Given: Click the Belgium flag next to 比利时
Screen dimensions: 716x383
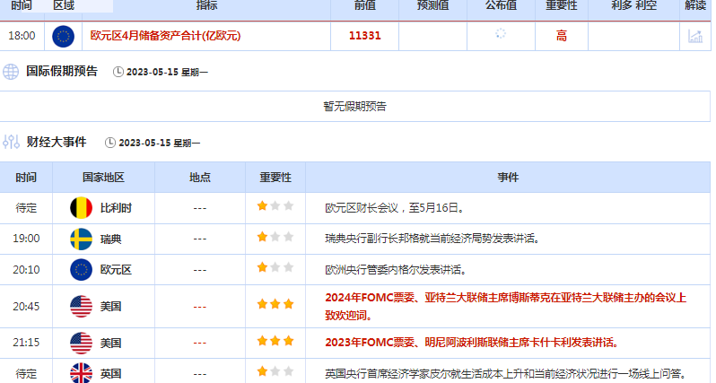Looking at the screenshot, I should 81,208.
